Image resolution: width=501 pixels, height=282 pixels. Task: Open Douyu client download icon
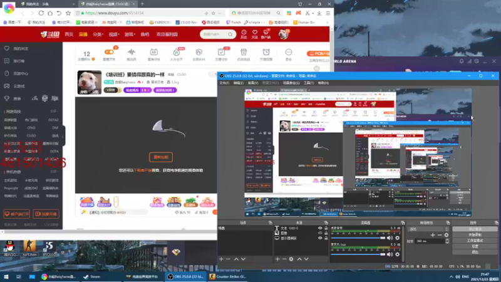pos(266,32)
